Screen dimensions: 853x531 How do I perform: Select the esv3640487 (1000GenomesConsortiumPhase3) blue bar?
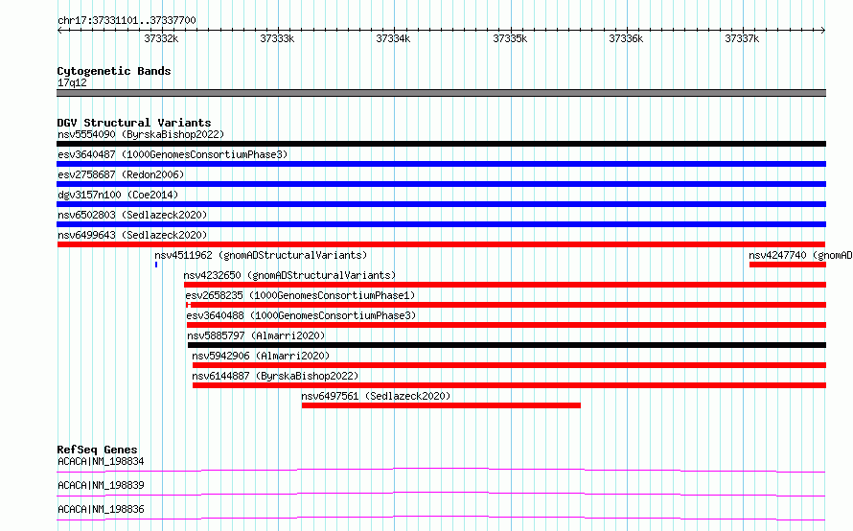pos(441,164)
